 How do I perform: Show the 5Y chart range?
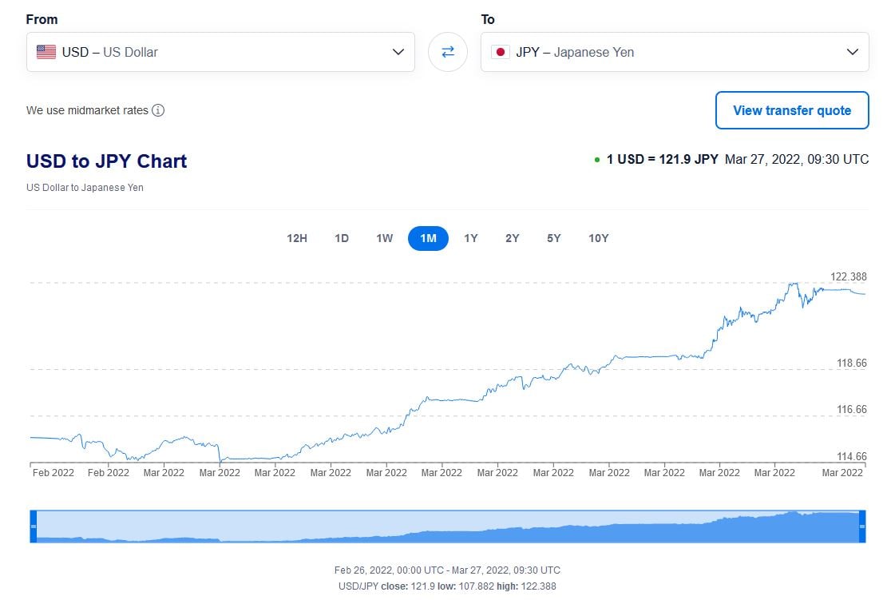coord(554,238)
